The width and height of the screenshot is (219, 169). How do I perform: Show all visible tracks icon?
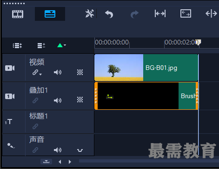[17, 46]
